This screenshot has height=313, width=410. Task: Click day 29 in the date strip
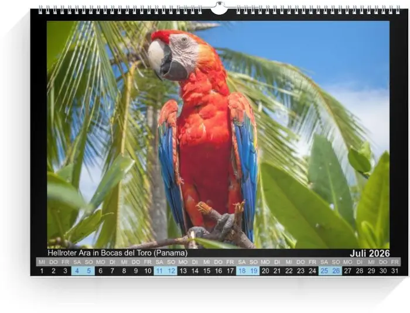(x=371, y=271)
